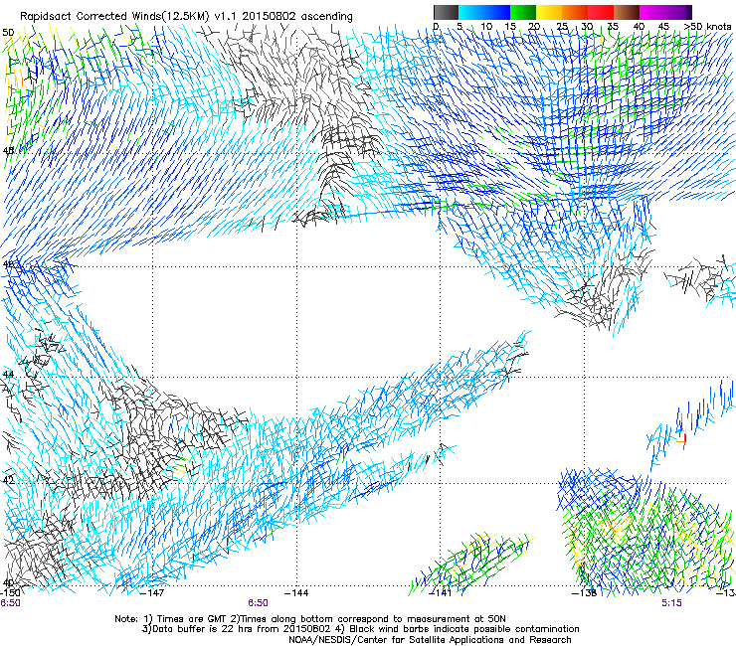Click the '-147' longitude label
736x646 pixels.
tap(152, 593)
